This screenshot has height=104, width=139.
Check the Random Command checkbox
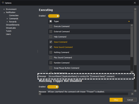(51, 63)
